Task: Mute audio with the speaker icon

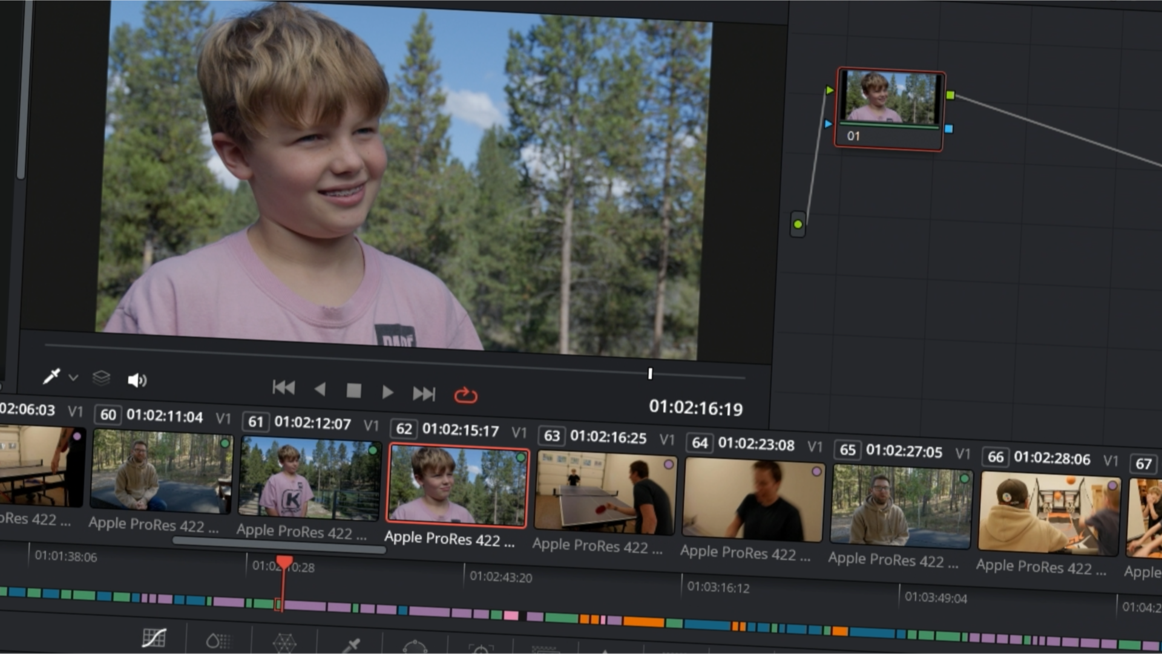Action: (137, 380)
